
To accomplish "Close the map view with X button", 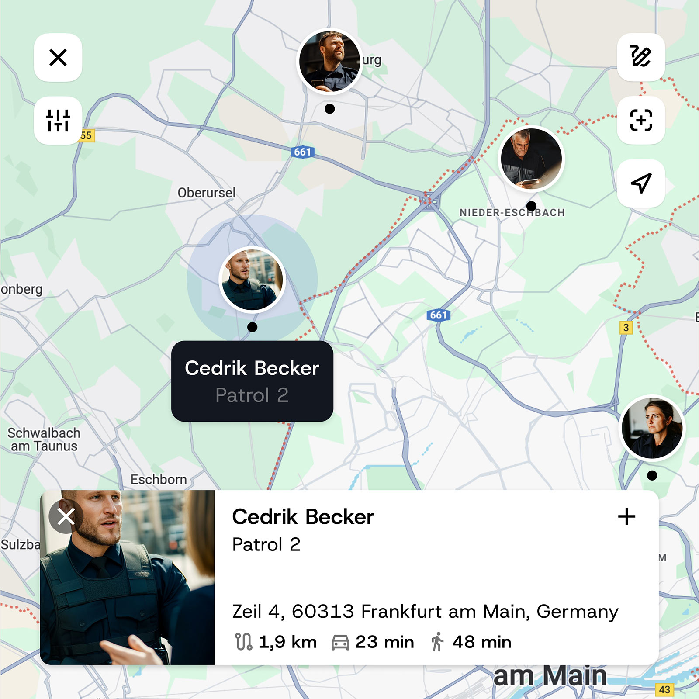I will [58, 57].
